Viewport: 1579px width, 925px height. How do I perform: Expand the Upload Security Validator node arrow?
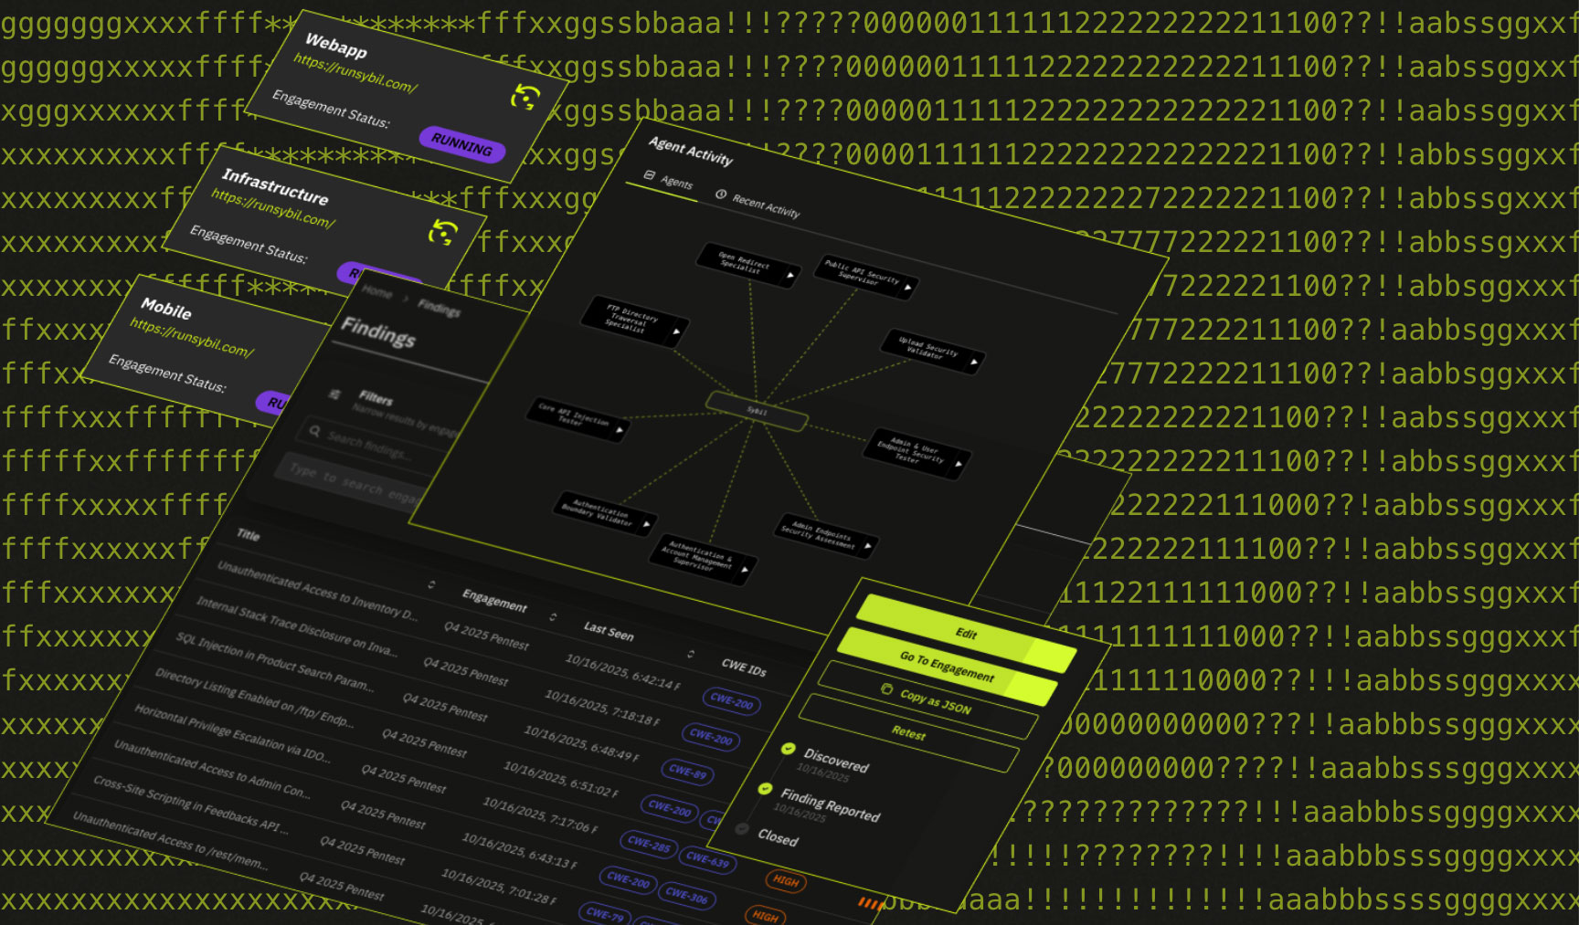click(x=973, y=363)
